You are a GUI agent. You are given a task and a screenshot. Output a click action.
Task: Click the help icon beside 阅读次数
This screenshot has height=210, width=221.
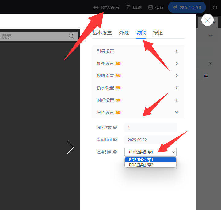click(x=115, y=128)
